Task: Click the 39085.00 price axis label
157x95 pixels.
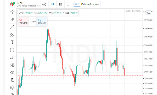Action: point(148,72)
